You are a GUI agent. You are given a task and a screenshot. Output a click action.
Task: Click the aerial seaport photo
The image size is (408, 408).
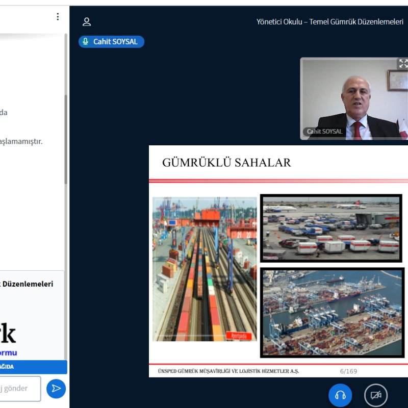332,313
